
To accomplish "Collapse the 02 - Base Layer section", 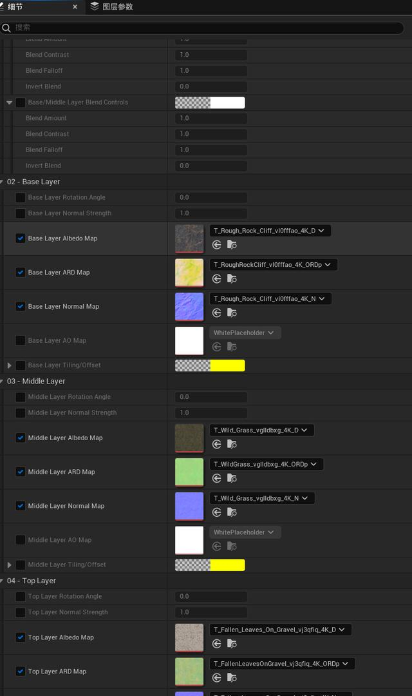I will (2, 182).
